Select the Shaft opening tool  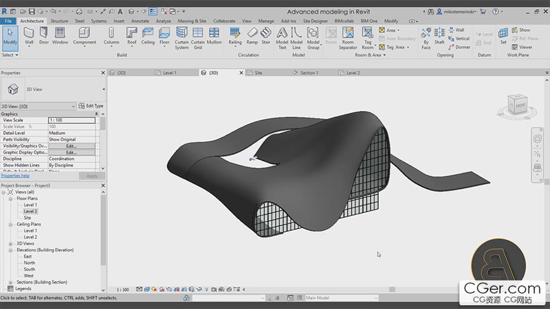click(x=439, y=36)
